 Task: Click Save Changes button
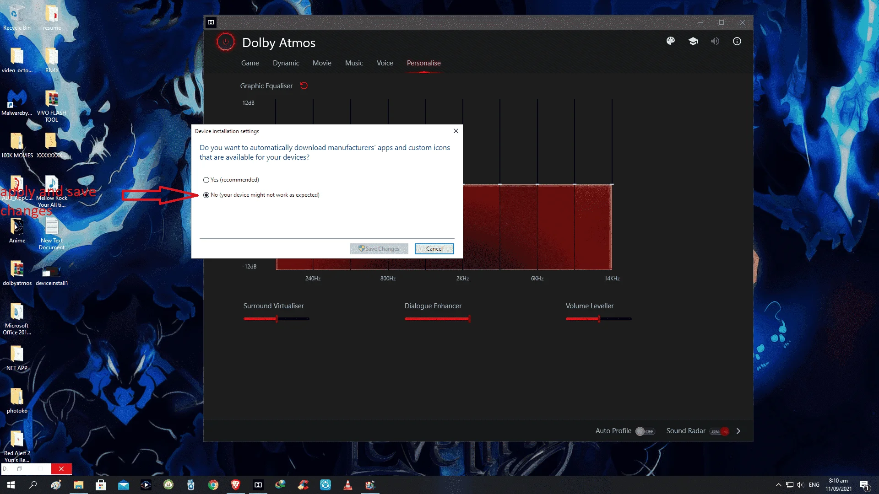pyautogui.click(x=379, y=249)
